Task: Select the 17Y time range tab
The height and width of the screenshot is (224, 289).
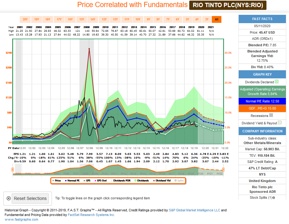Action: click(x=59, y=19)
